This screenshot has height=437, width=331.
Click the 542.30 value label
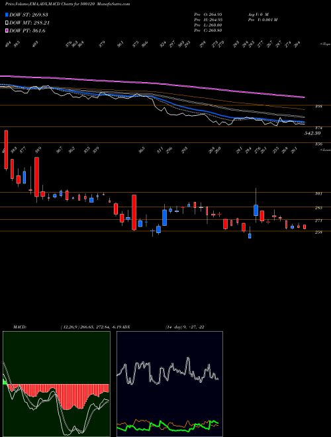312,134
